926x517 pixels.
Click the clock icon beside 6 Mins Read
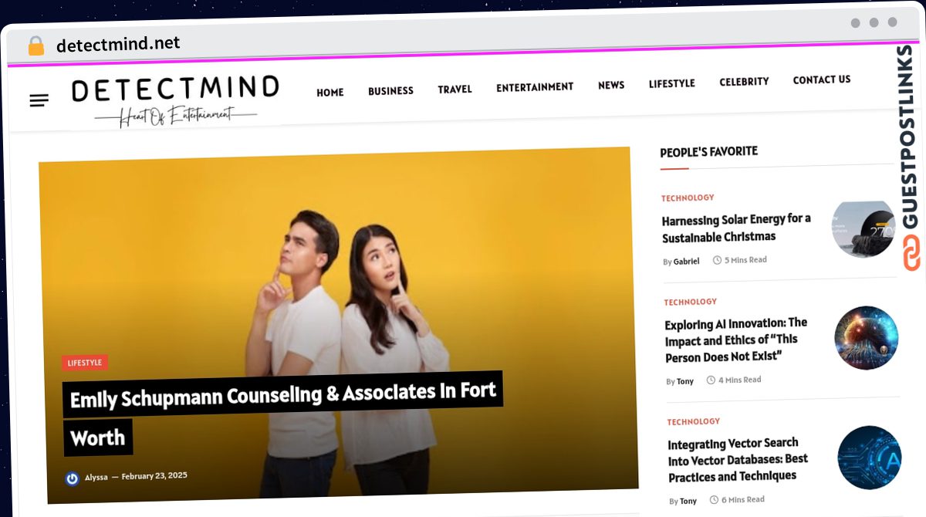(x=714, y=500)
